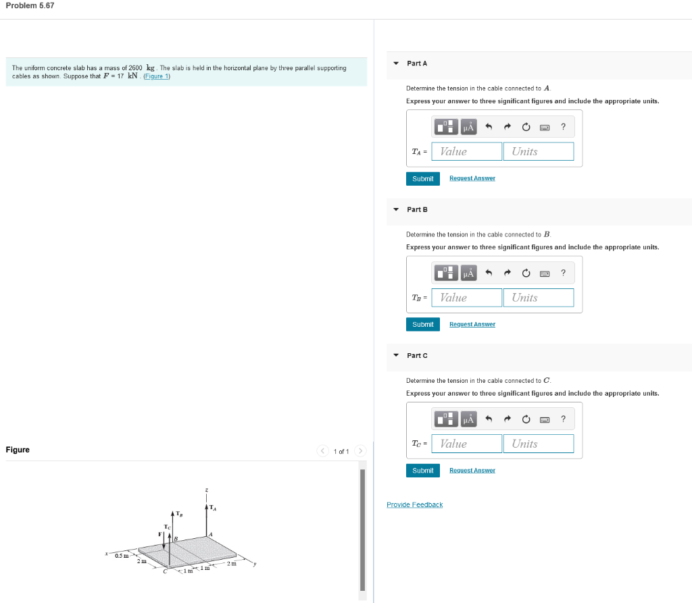Click the previous figure navigation arrow
Viewport: 692px width, 603px height.
(x=322, y=450)
